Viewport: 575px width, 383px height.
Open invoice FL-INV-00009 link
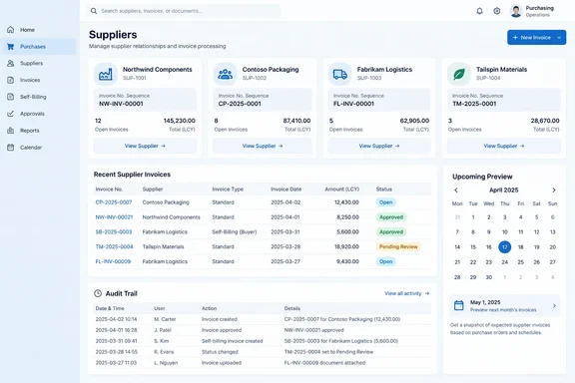tap(113, 261)
